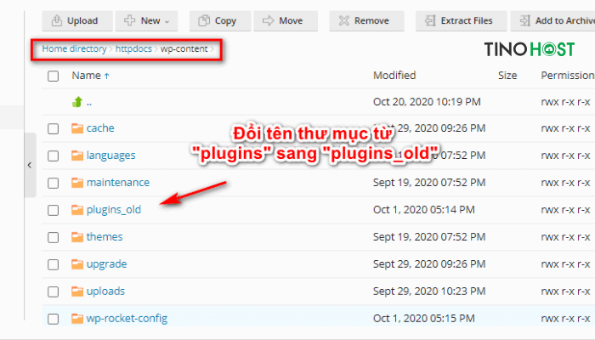Click green up-arrow parent folder icon

coord(77,102)
